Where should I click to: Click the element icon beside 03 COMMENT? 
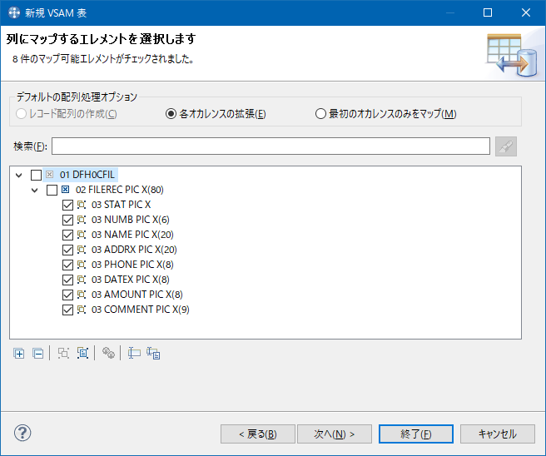[82, 310]
